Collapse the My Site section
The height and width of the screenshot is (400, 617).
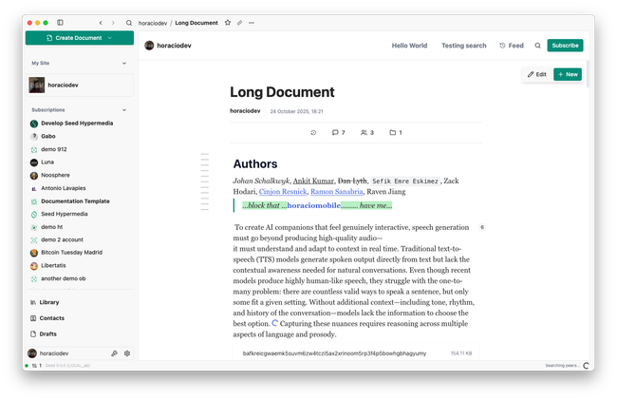coord(124,64)
